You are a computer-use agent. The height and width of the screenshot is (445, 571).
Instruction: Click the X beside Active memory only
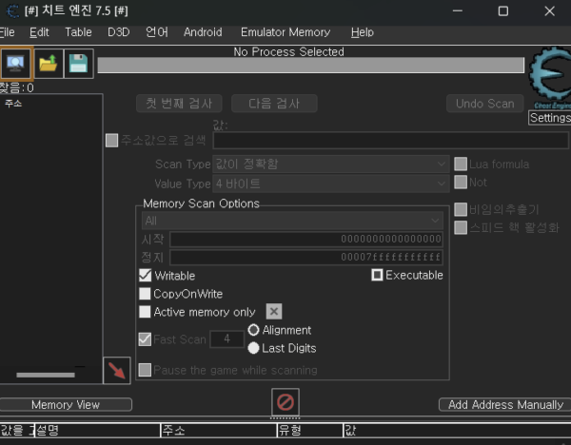tap(274, 312)
